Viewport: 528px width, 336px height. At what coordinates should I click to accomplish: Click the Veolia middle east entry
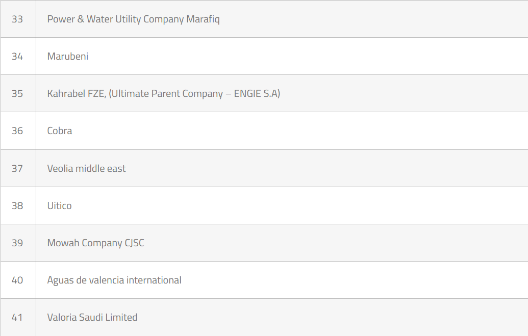click(x=86, y=168)
